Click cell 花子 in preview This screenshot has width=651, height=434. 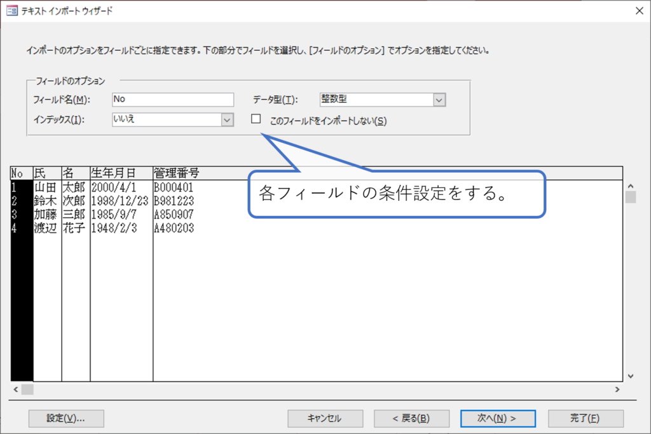click(74, 227)
